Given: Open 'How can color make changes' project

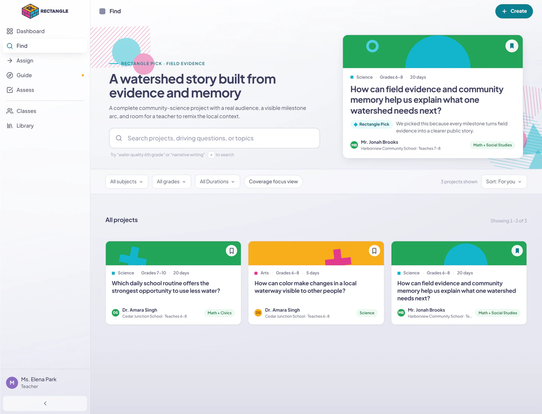Looking at the screenshot, I should pyautogui.click(x=306, y=287).
